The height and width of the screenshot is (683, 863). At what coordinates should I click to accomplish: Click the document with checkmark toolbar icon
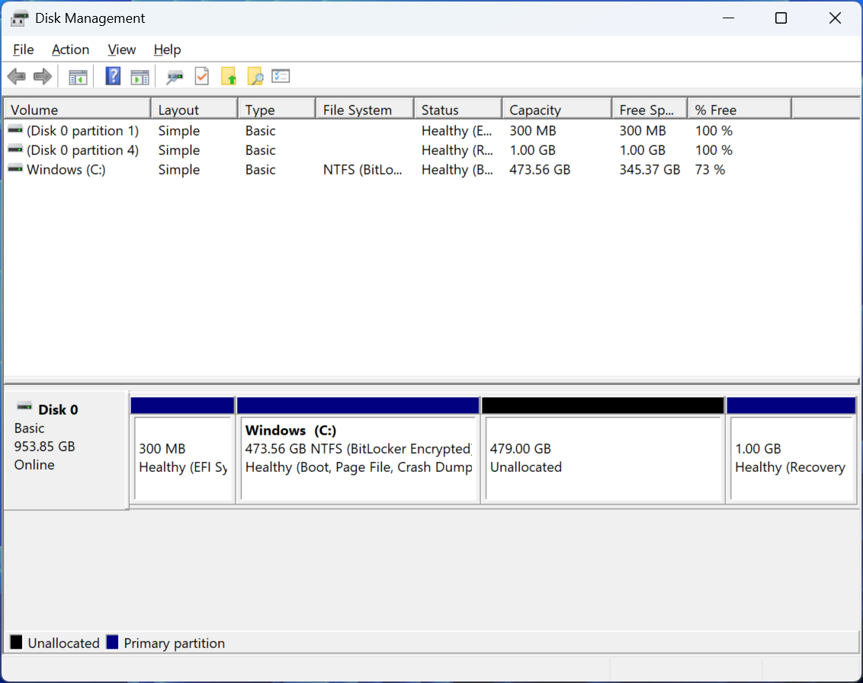202,76
